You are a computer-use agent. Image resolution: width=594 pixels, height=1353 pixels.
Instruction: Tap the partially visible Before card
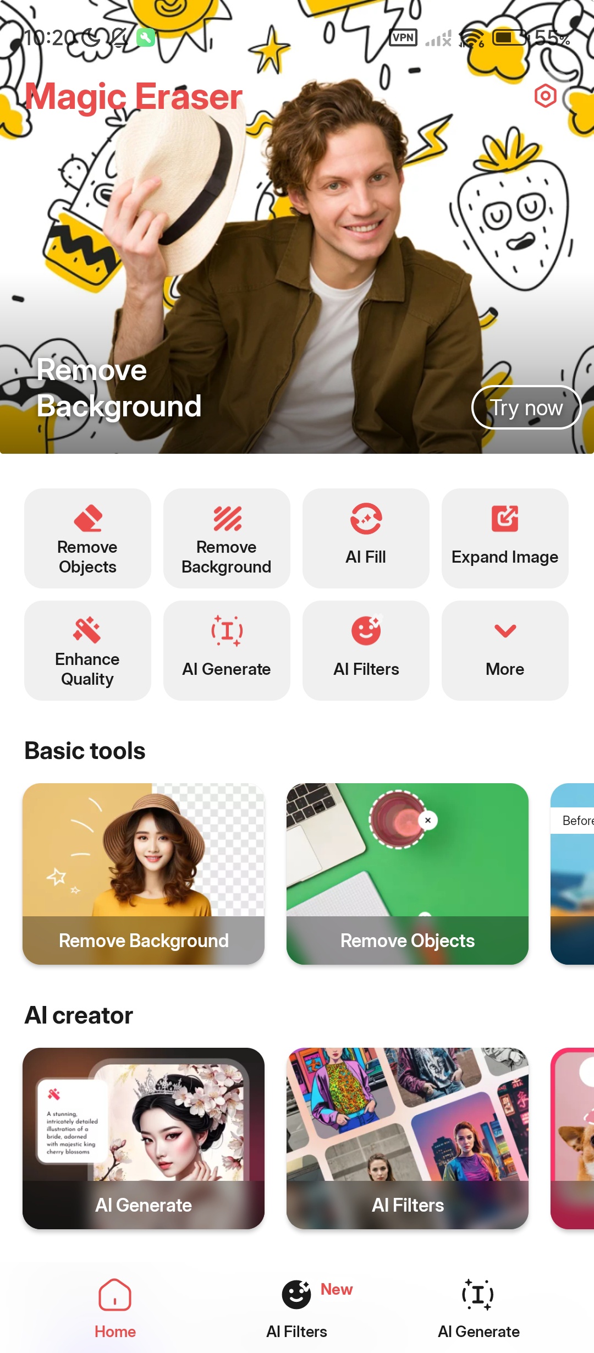573,874
